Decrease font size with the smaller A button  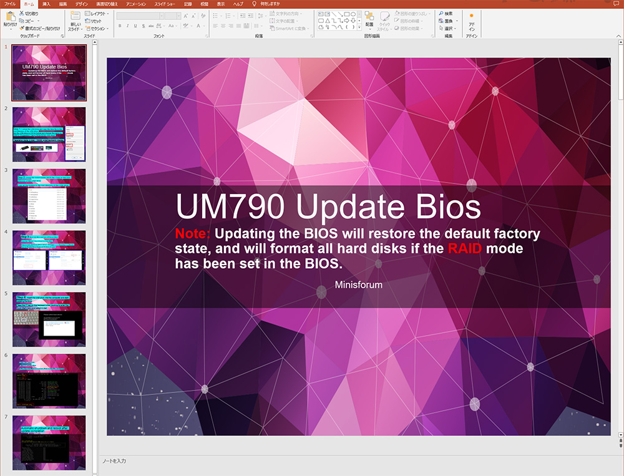tap(193, 16)
